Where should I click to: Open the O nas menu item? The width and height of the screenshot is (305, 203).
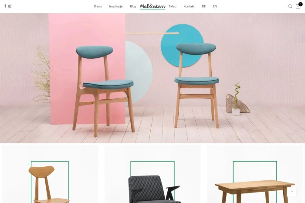[x=98, y=7]
